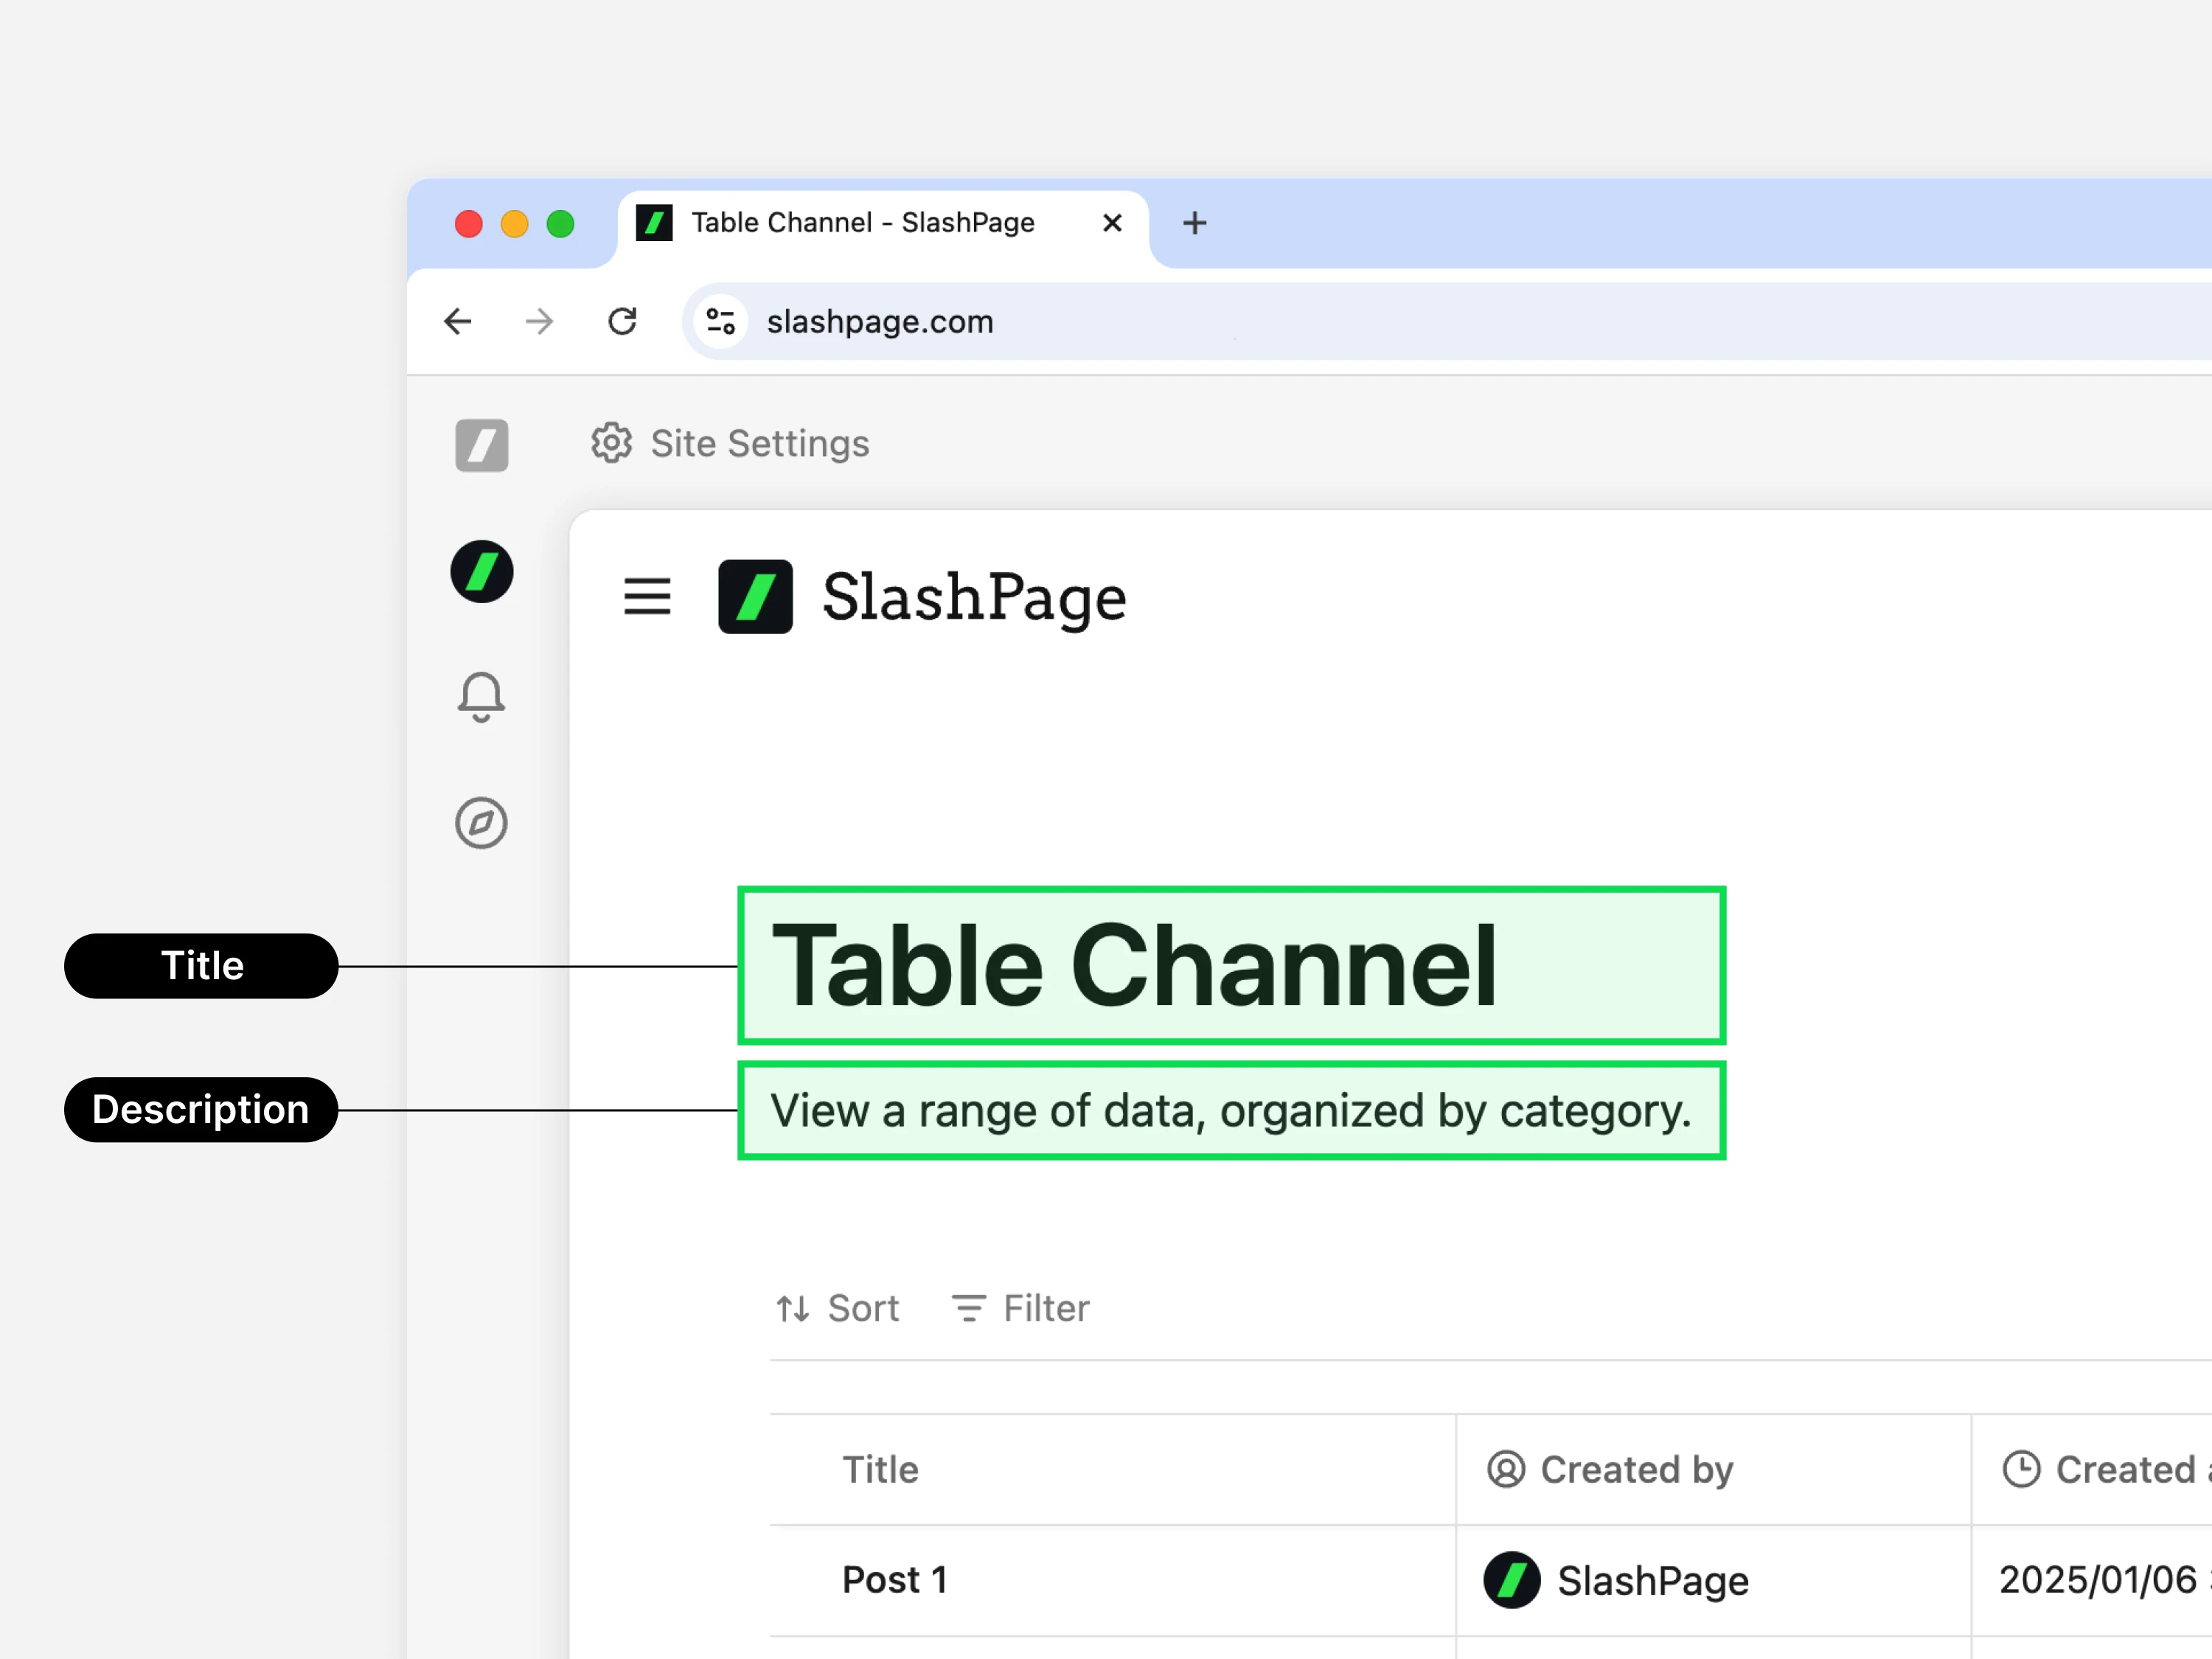Click the Created at column header
2212x1659 pixels.
point(2093,1470)
